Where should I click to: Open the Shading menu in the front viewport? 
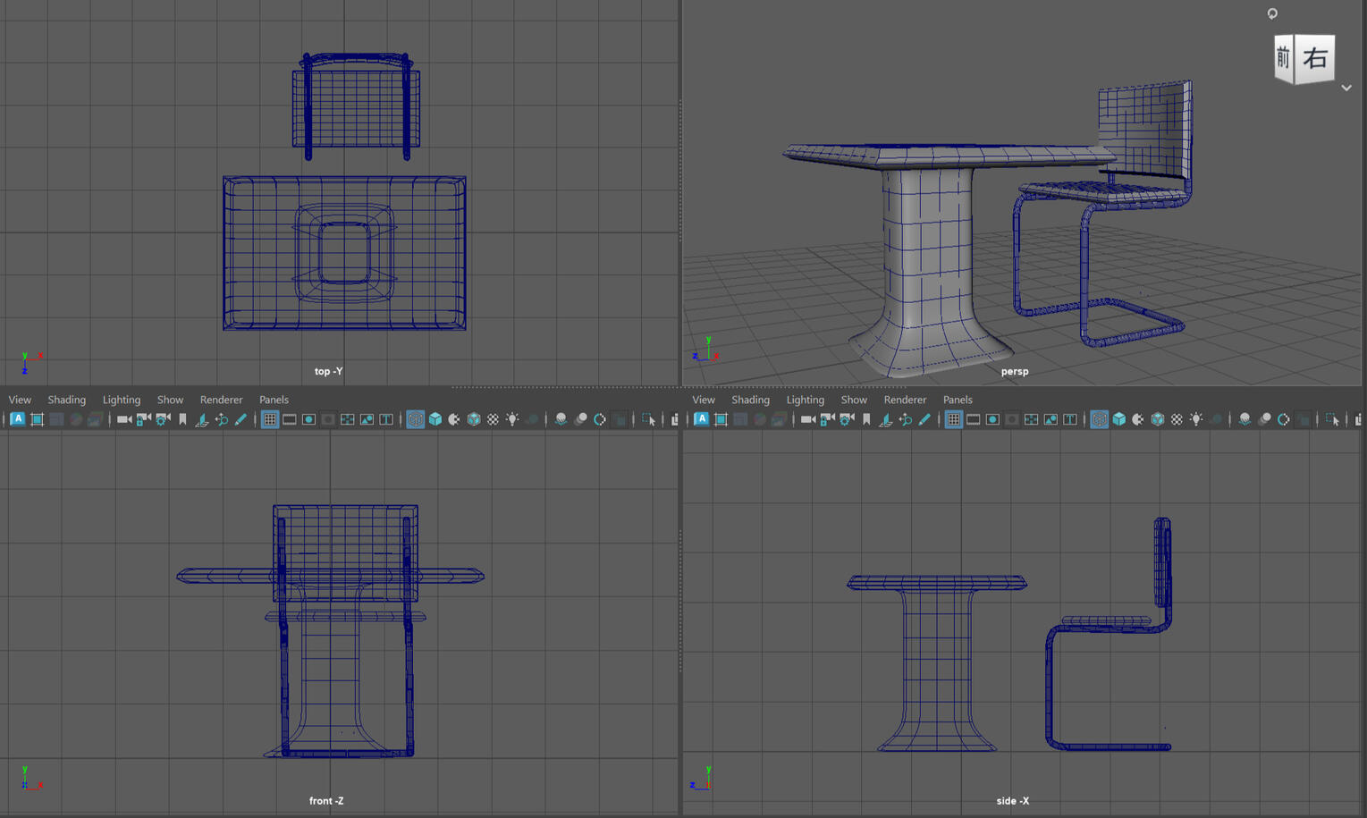tap(67, 400)
